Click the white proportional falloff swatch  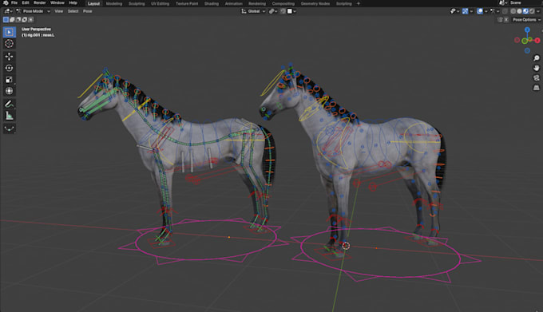290,11
